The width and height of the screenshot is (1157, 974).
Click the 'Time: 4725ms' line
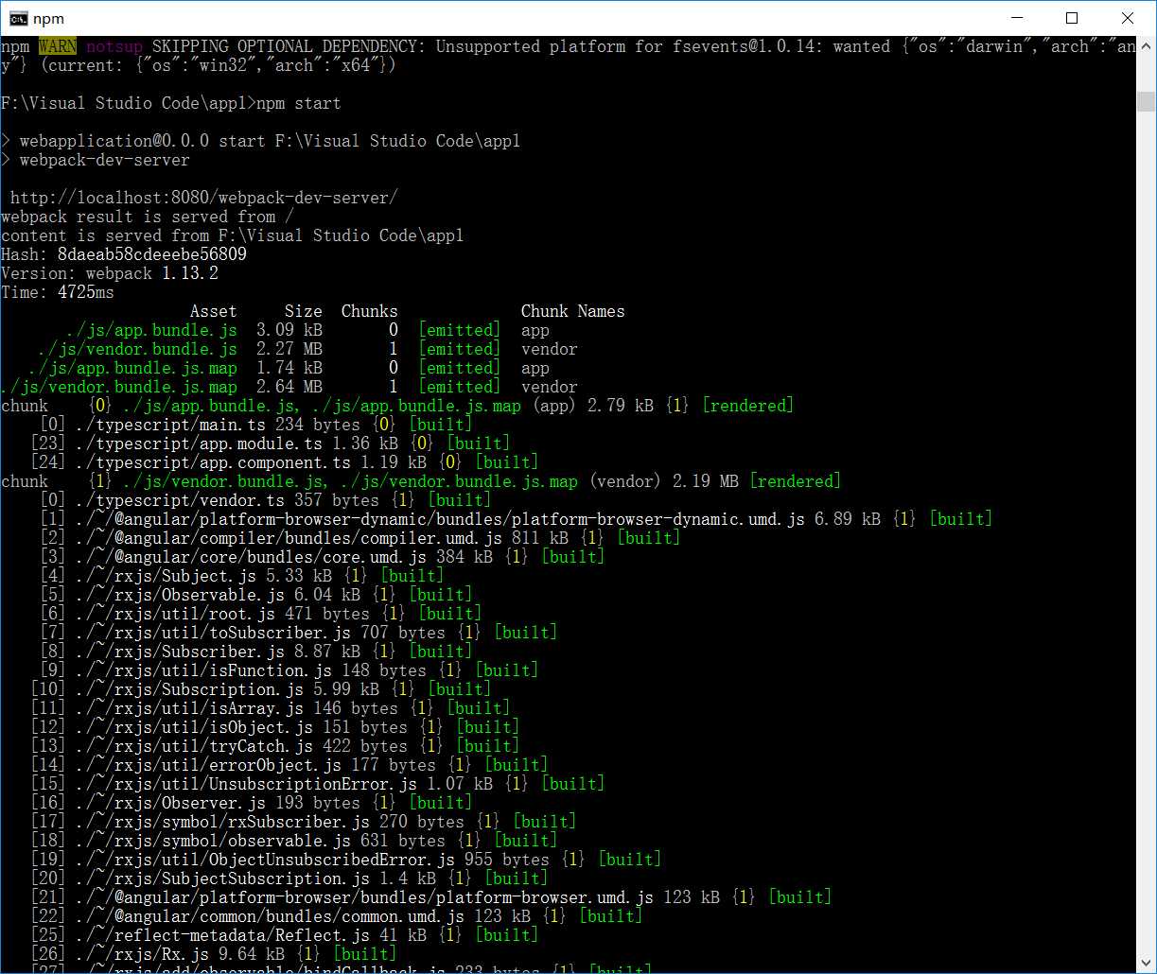click(57, 292)
